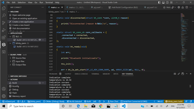This screenshot has width=194, height=109.
Task: Click the status bar bug debug icon
Action: 100,101
